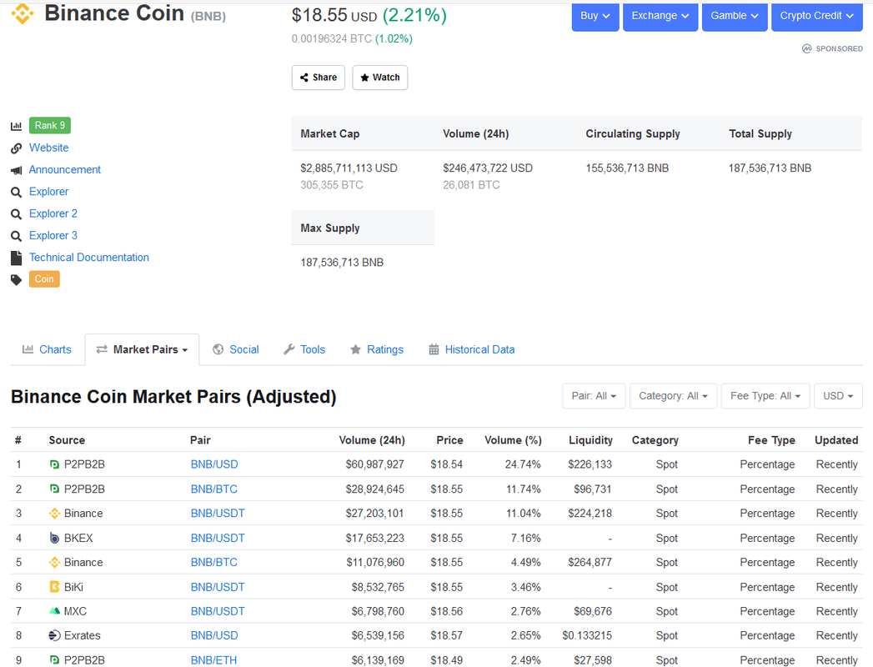Click the MXC logo in row 7
Image resolution: width=873 pixels, height=667 pixels.
click(x=54, y=611)
